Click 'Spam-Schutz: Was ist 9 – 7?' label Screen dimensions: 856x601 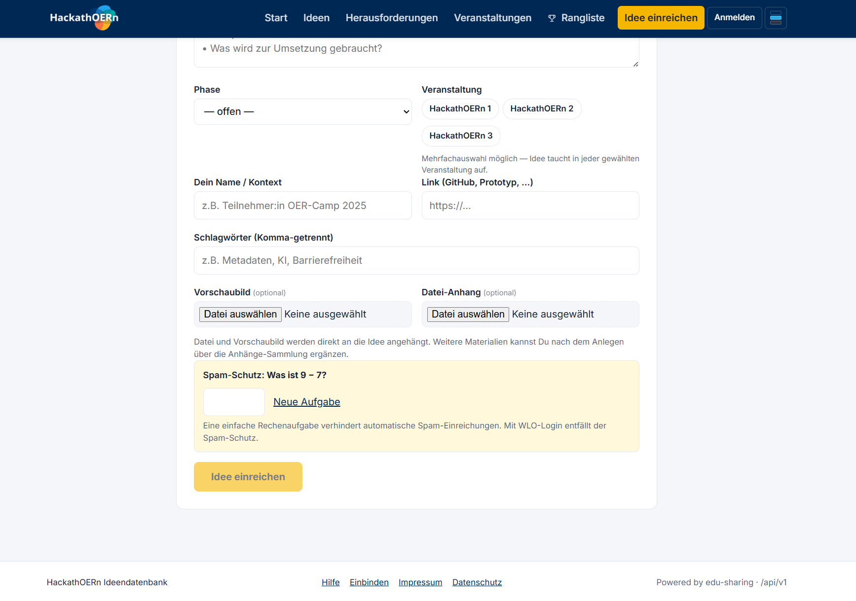click(x=265, y=375)
